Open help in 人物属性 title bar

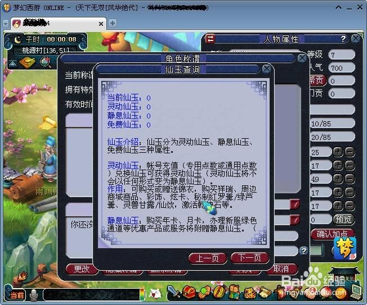point(343,39)
